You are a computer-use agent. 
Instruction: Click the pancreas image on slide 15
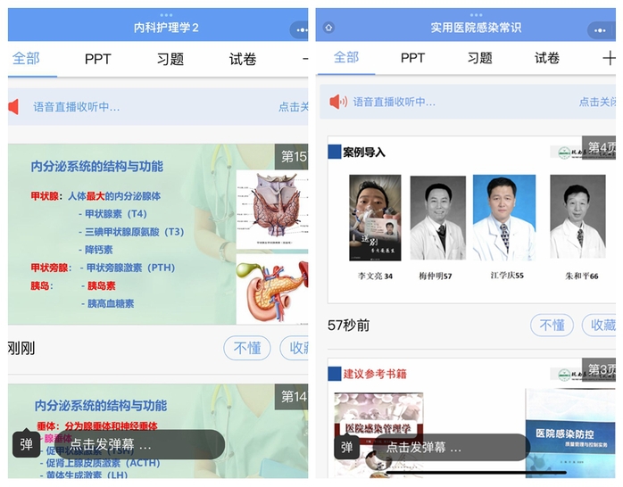[x=272, y=289]
